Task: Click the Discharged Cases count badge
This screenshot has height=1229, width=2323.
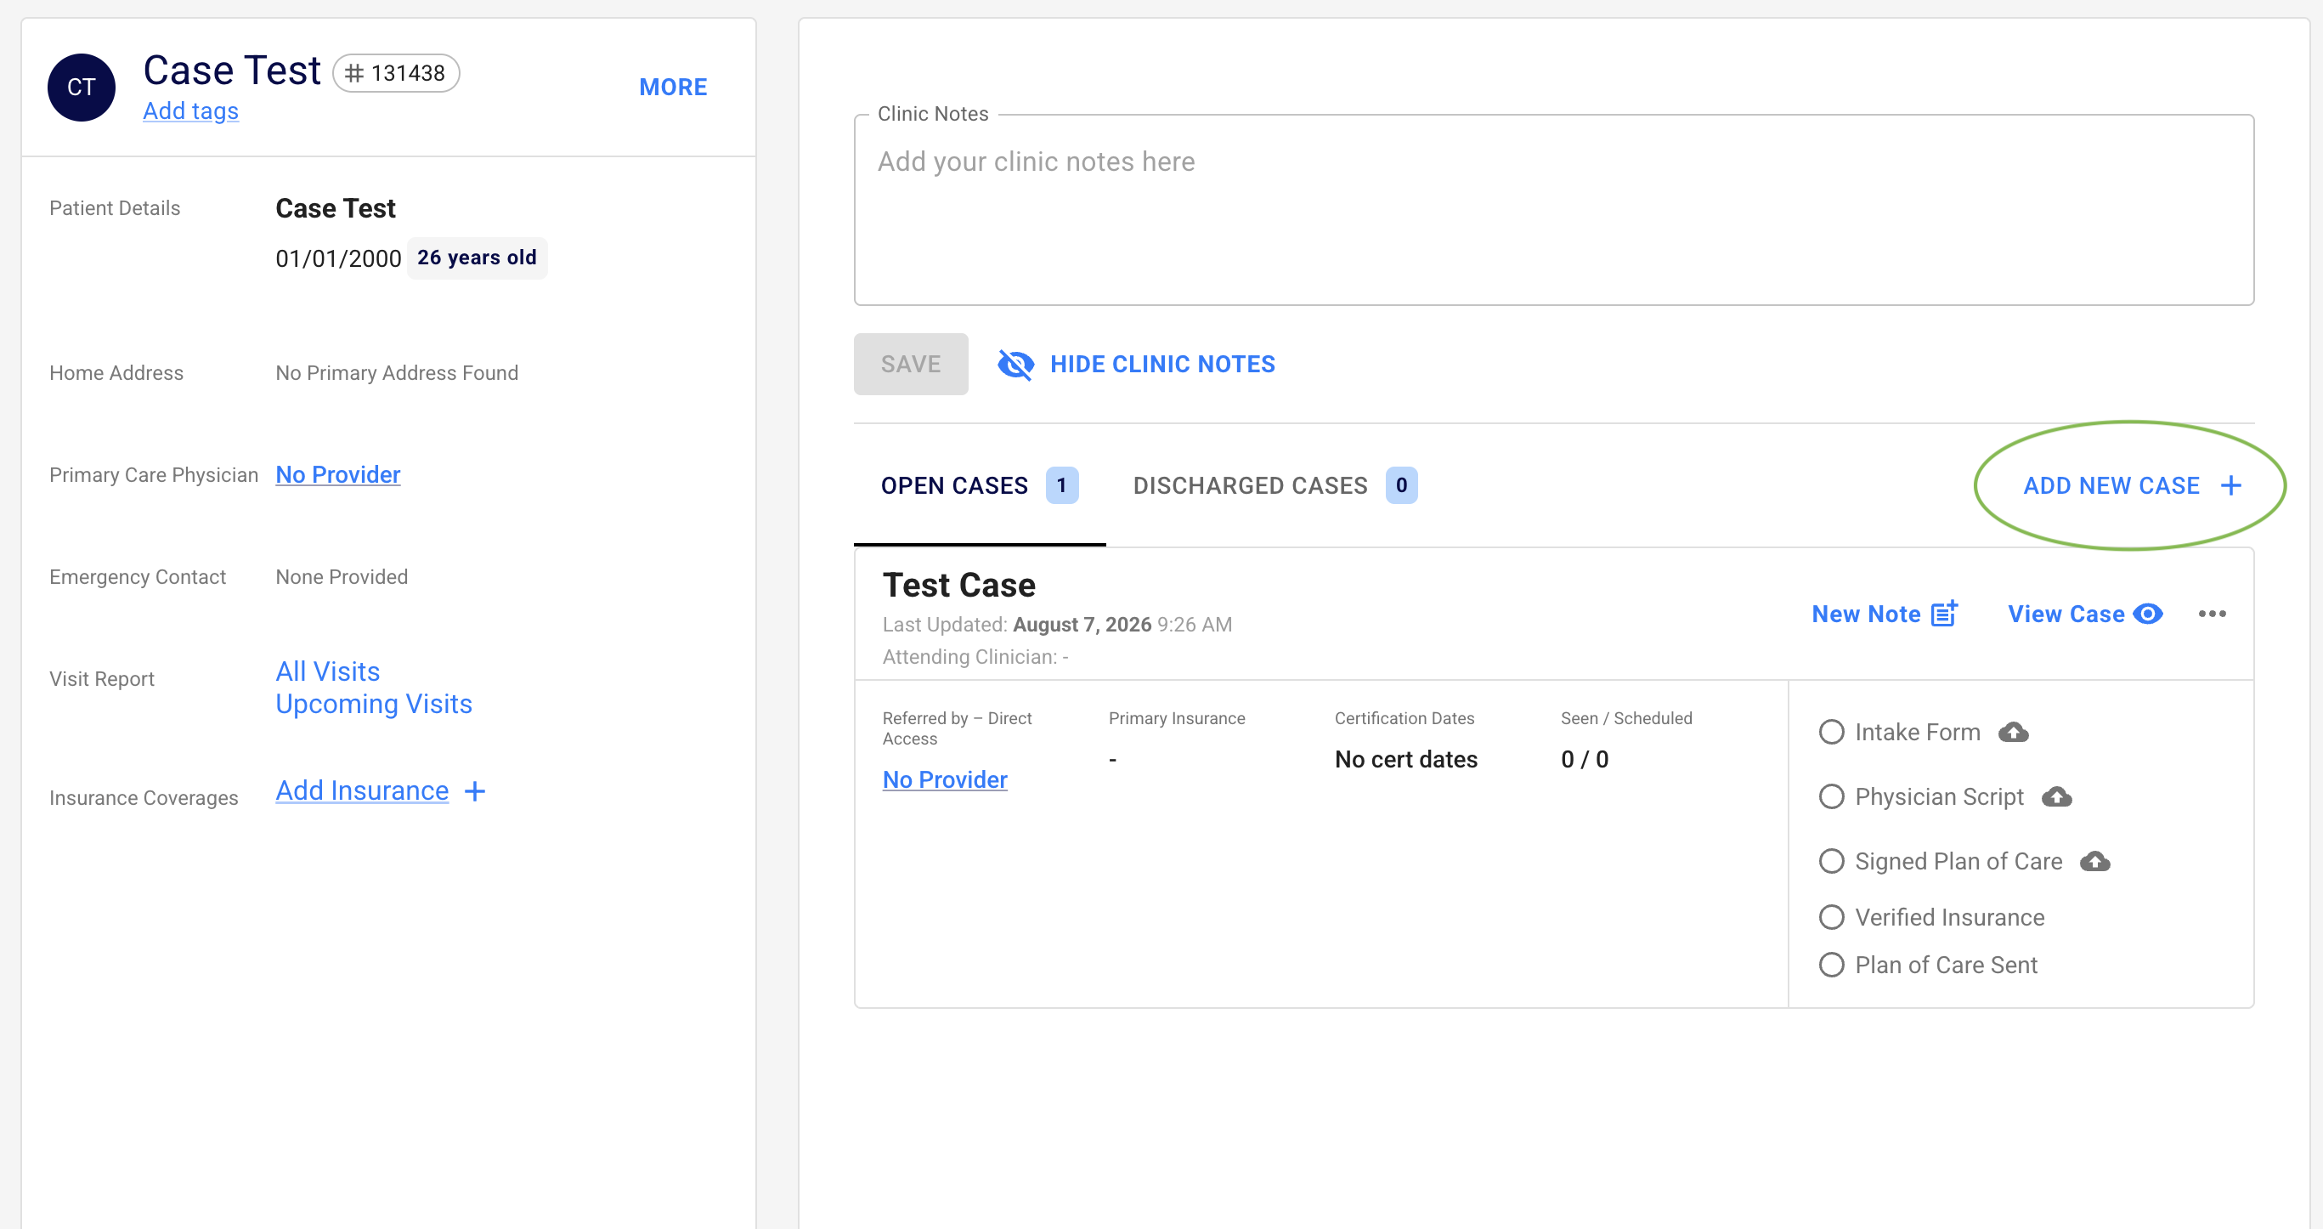Action: point(1401,485)
